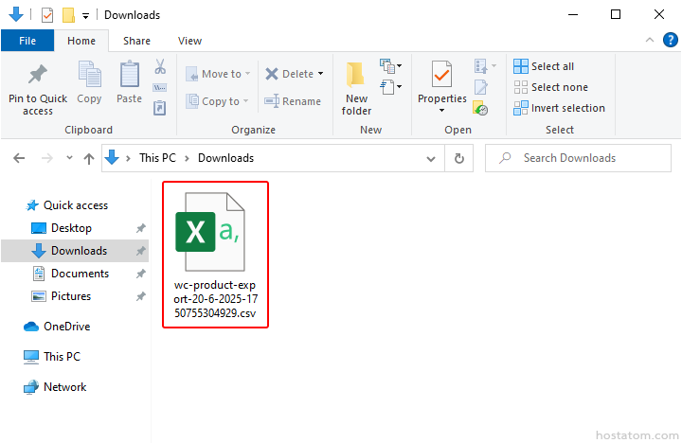Image resolution: width=682 pixels, height=443 pixels.
Task: Go up one folder level arrow
Action: pos(89,158)
